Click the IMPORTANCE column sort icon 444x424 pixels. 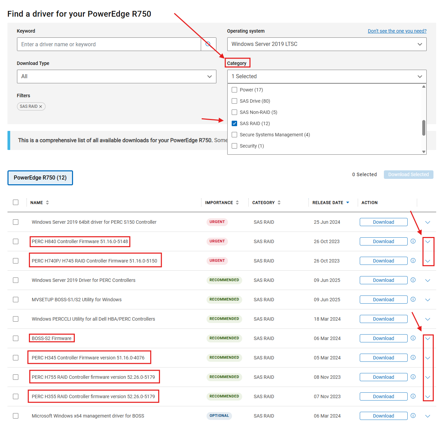(x=237, y=202)
